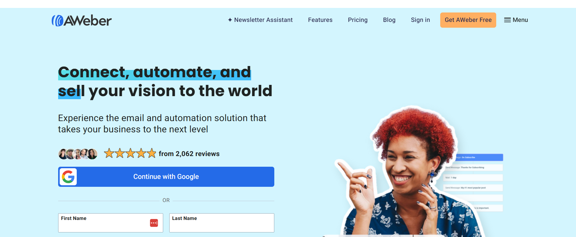Click the 'Experience the email and automation' subheading
The width and height of the screenshot is (576, 237).
162,124
